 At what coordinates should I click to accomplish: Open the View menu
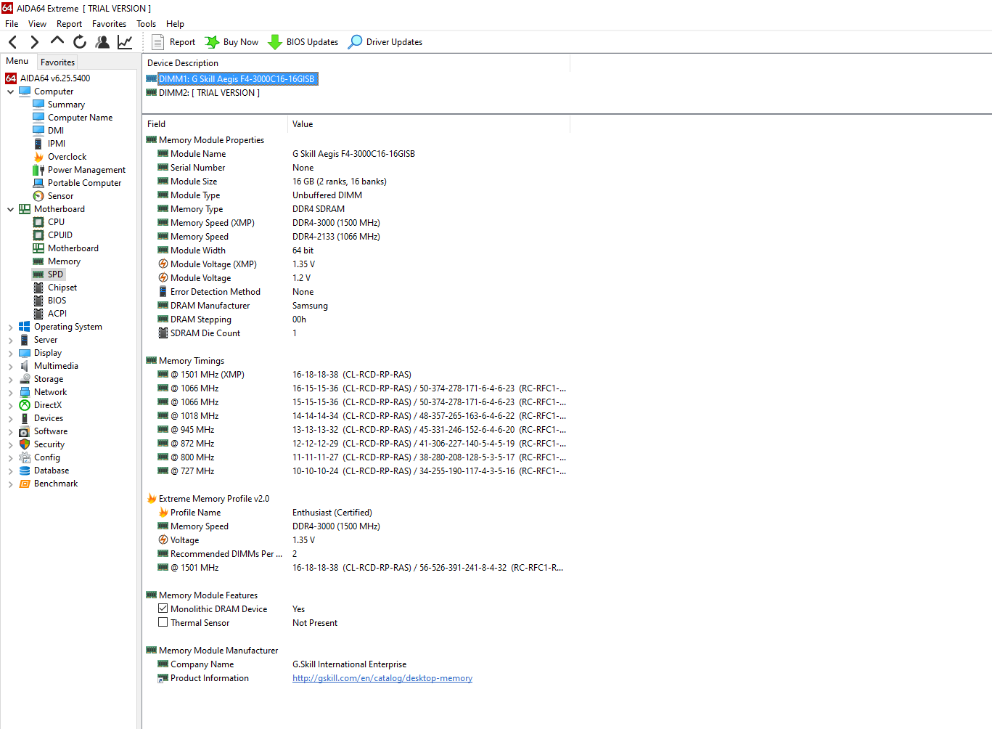tap(37, 24)
